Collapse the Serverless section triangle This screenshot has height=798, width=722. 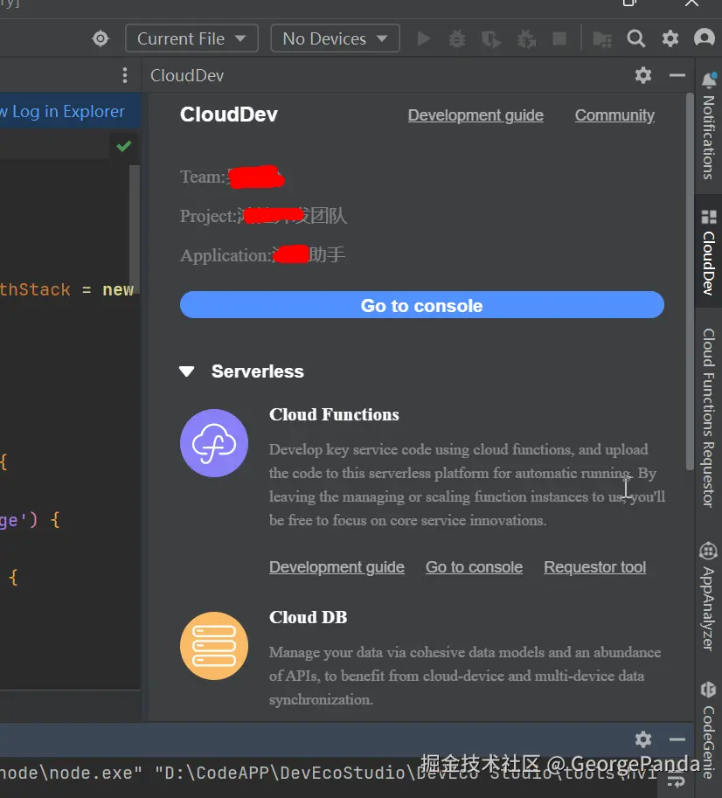(x=187, y=371)
